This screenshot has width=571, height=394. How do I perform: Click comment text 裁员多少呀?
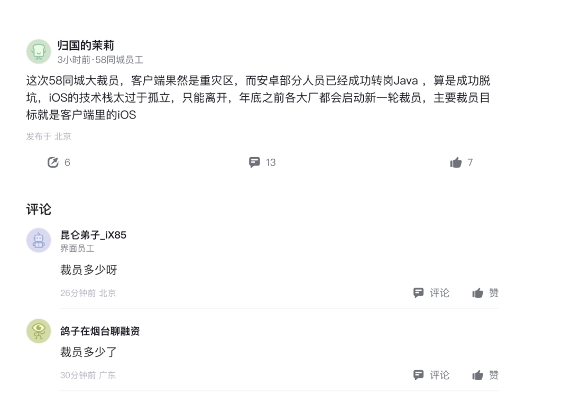click(x=88, y=270)
